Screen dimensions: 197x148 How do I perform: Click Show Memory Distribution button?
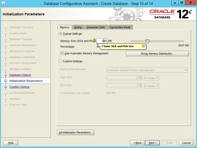click(157, 54)
